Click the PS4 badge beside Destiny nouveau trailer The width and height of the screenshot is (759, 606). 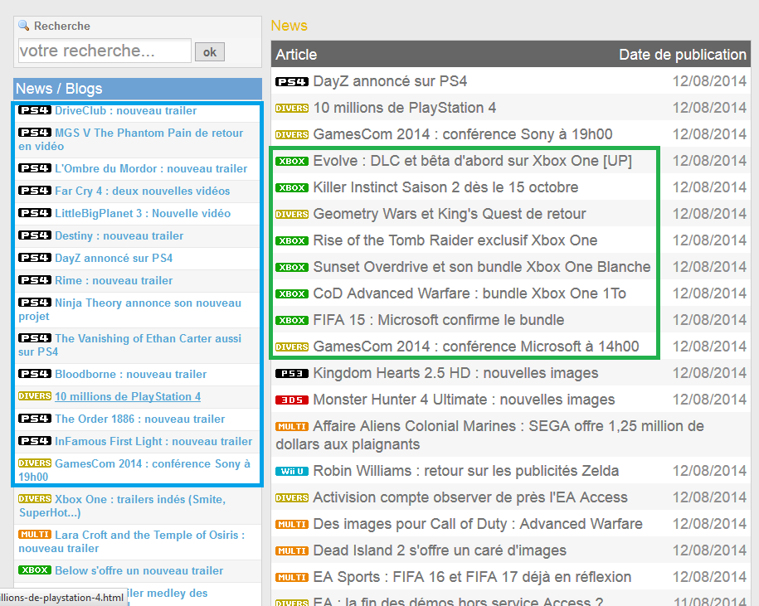34,235
